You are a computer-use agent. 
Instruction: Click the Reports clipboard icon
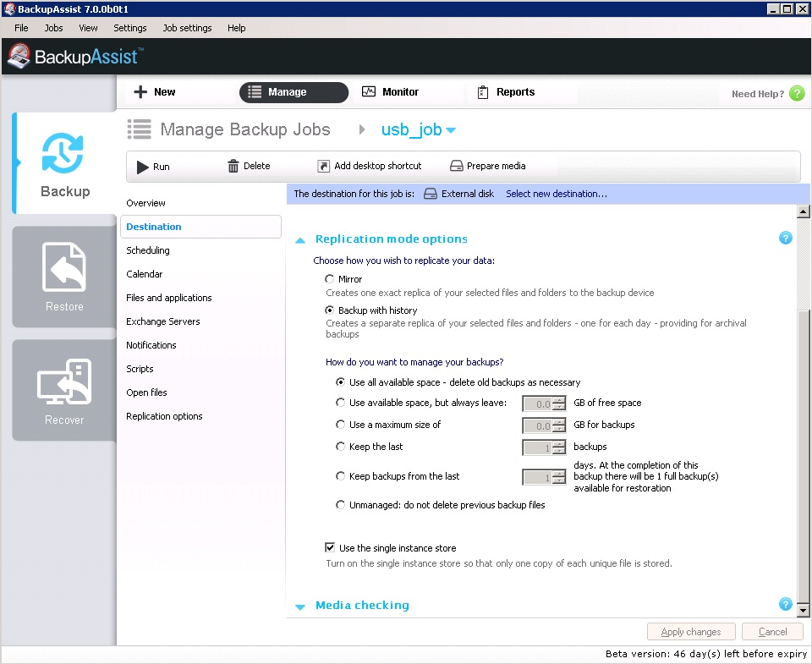coord(483,92)
